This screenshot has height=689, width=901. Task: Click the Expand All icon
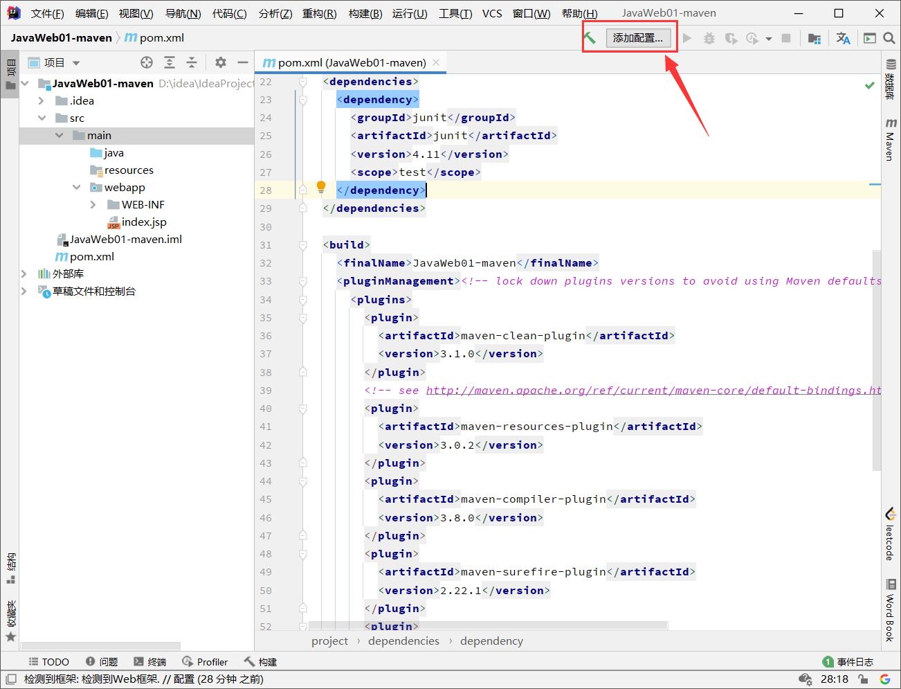tap(170, 62)
